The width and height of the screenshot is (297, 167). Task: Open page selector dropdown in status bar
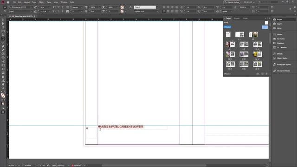37,166
